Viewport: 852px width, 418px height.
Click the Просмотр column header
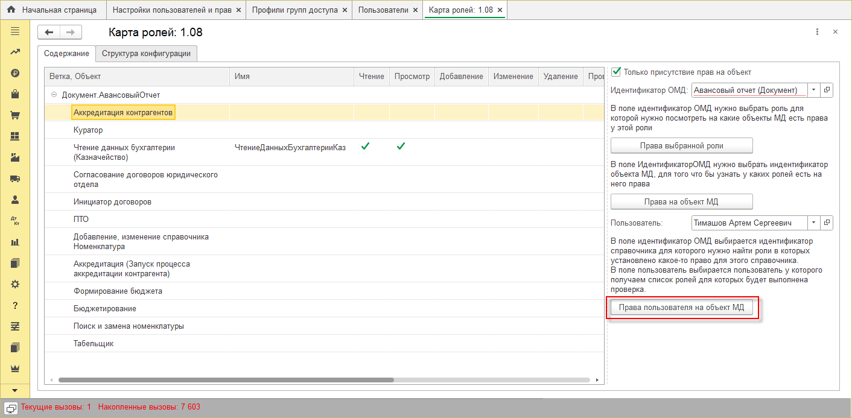click(x=412, y=76)
